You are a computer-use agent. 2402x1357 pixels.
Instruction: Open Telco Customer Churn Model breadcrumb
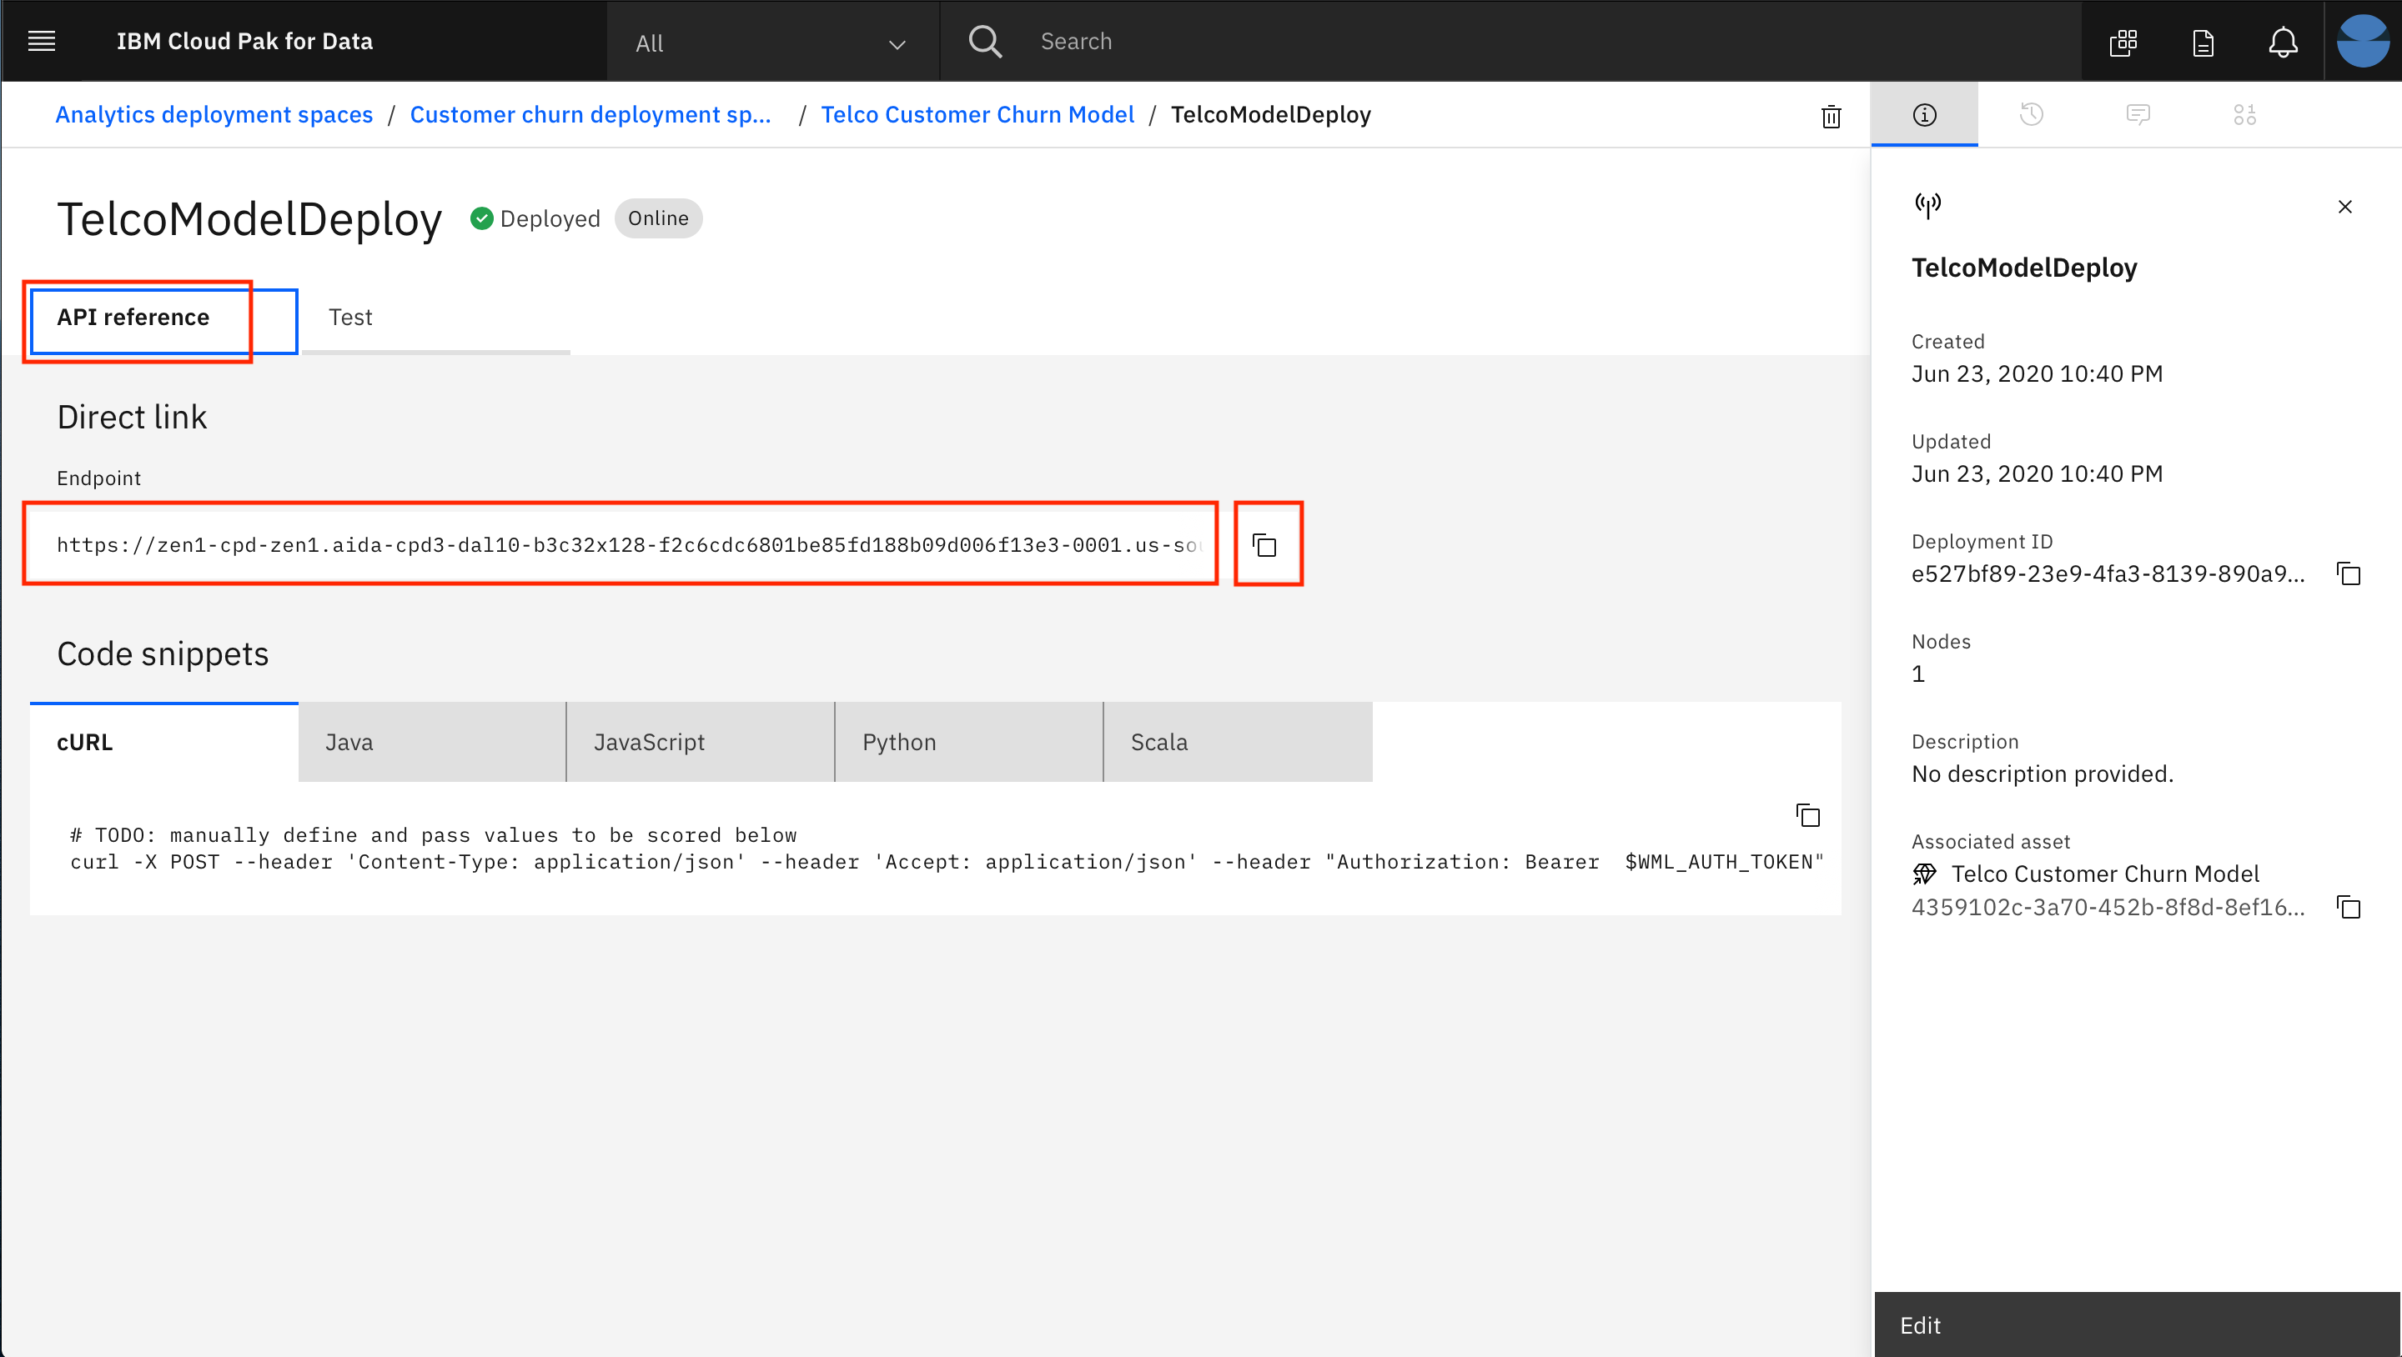(x=977, y=115)
